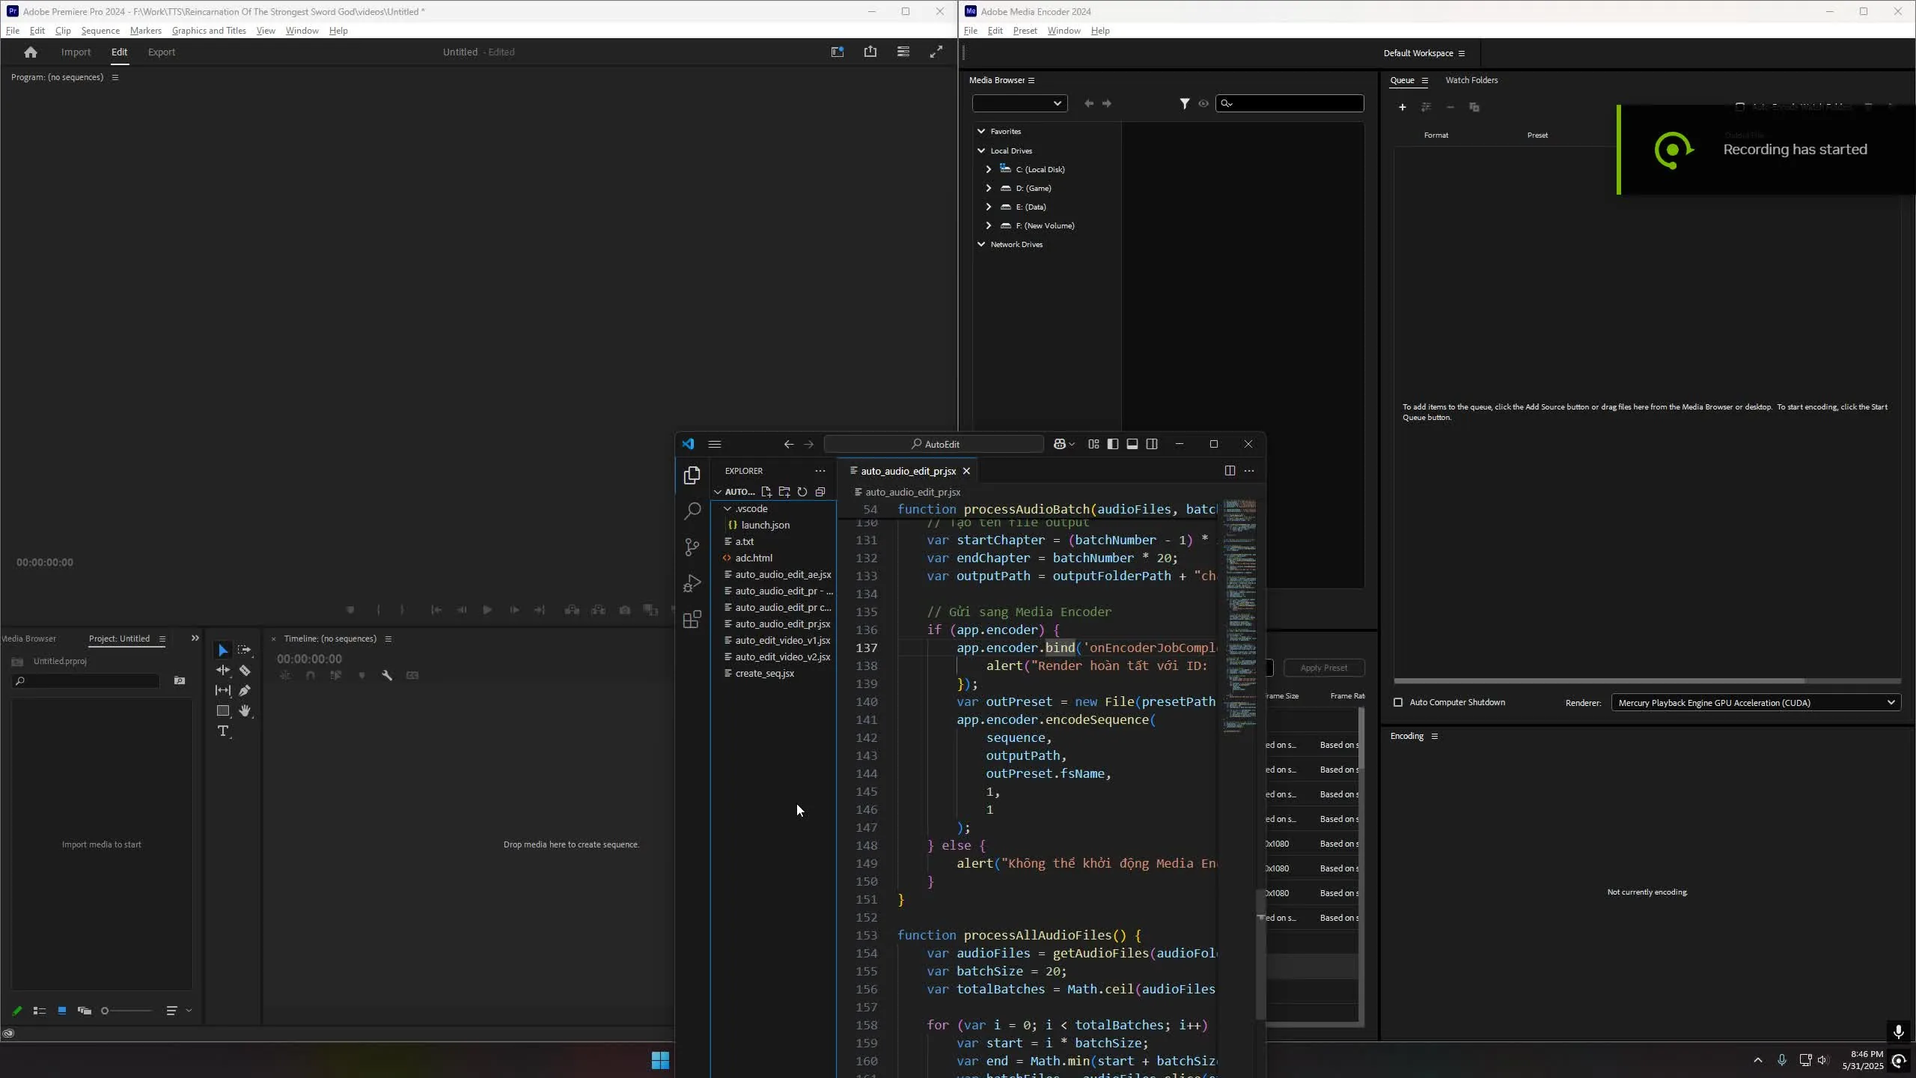Click split editor icon in VS Code
Screen dimensions: 1916x1078
point(1230,471)
